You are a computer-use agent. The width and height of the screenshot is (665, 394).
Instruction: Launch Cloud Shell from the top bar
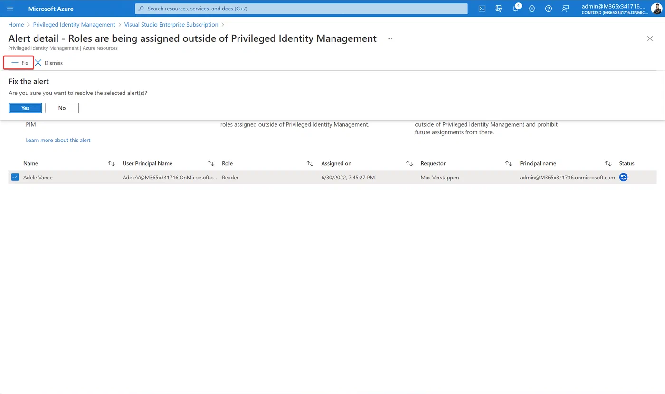coord(482,9)
